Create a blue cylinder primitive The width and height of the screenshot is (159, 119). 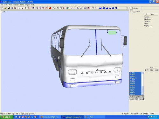(x=107, y=8)
